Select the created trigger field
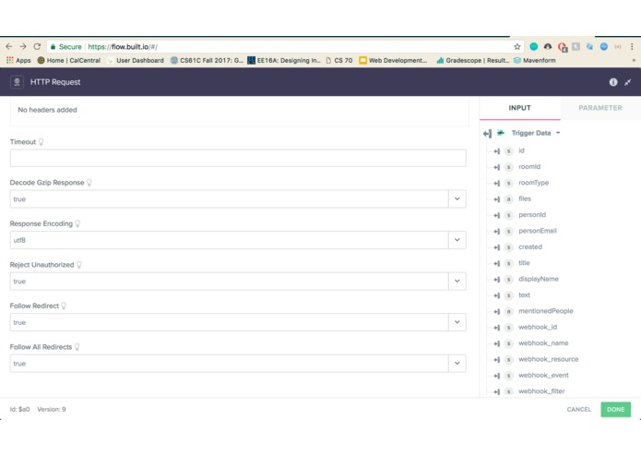Screen dimensions: 641x456 (530, 247)
